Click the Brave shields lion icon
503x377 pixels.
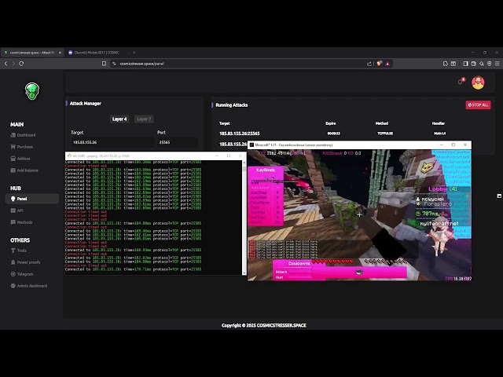tap(379, 64)
